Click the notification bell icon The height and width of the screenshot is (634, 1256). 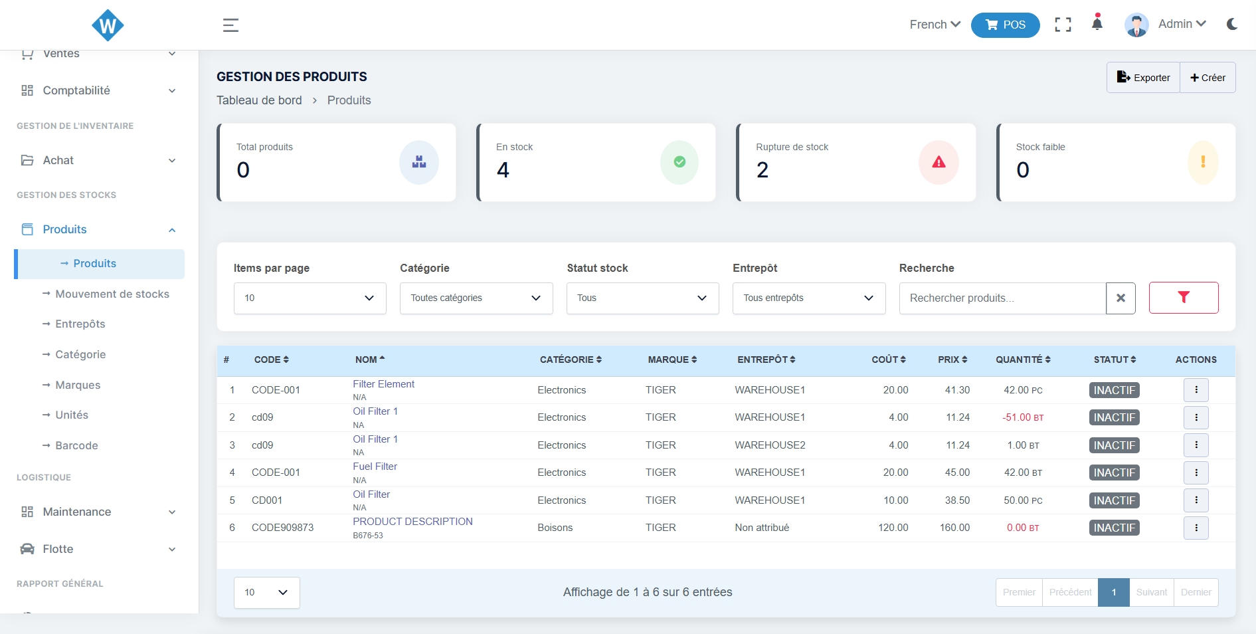click(1096, 25)
